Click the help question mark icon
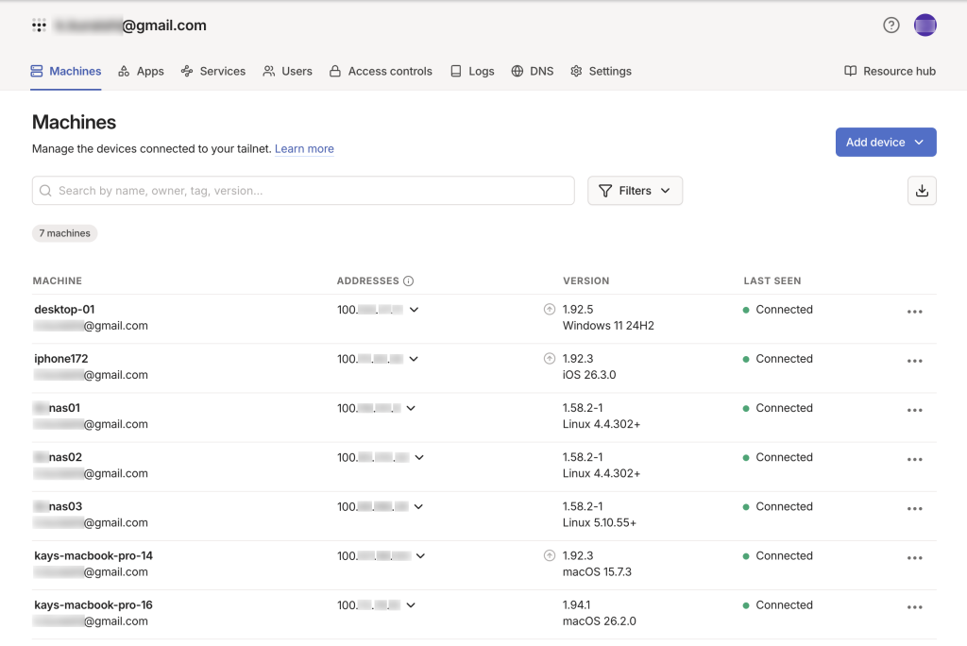 pyautogui.click(x=891, y=25)
